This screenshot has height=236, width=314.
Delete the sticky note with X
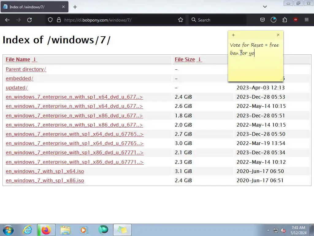click(278, 35)
